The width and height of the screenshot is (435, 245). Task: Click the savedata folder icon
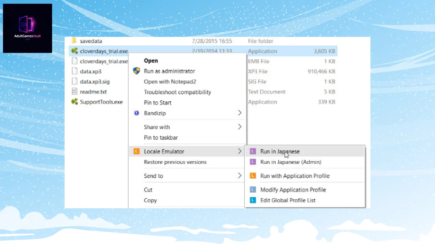(x=74, y=41)
